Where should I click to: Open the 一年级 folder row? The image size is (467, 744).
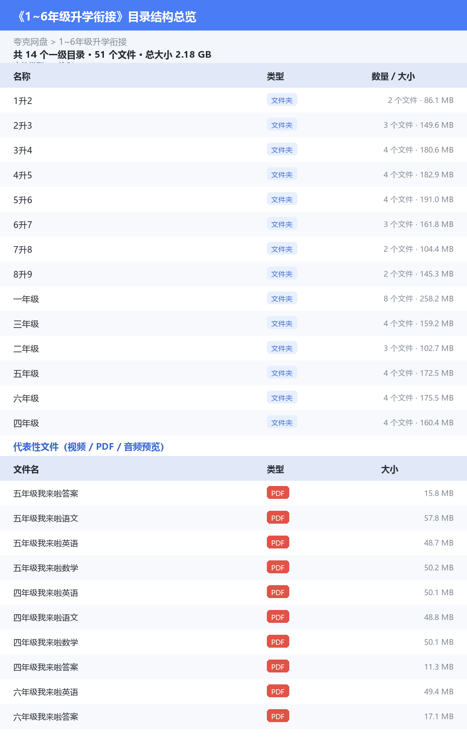[233, 299]
